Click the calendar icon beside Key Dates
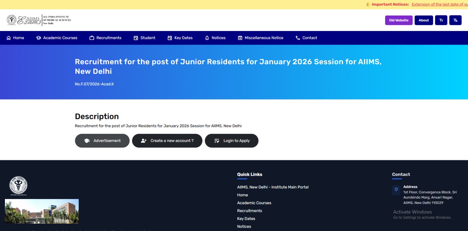Image resolution: width=468 pixels, height=231 pixels. coord(170,38)
